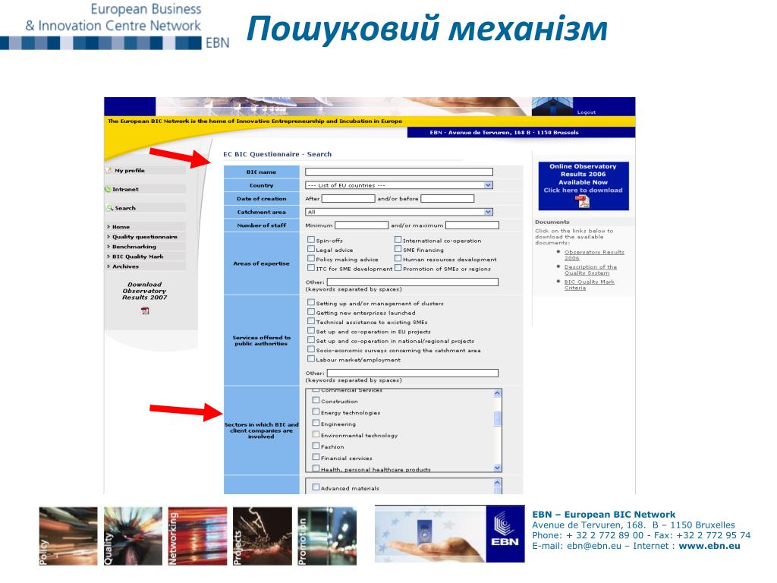Click and/or before date field
Image resolution: width=777 pixels, height=583 pixels.
click(x=448, y=198)
